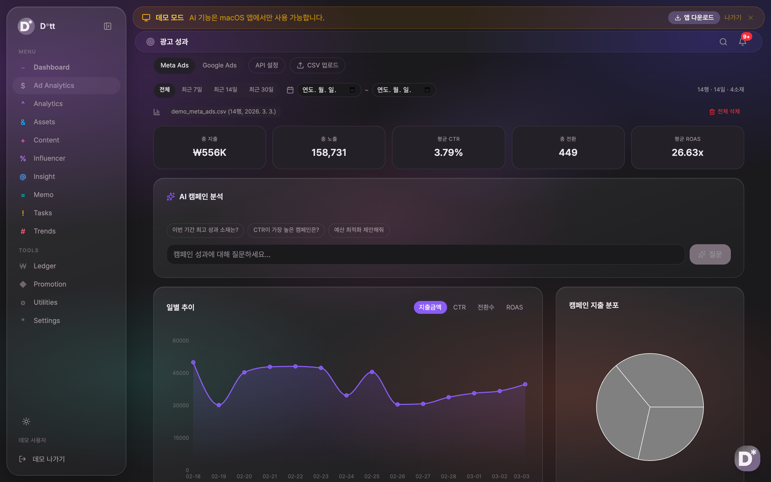The width and height of the screenshot is (771, 482).
Task: Click CSV 업로드 button
Action: 317,65
